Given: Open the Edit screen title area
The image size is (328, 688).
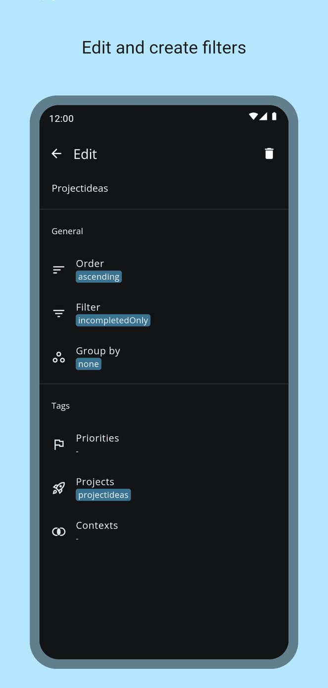Looking at the screenshot, I should pos(85,154).
